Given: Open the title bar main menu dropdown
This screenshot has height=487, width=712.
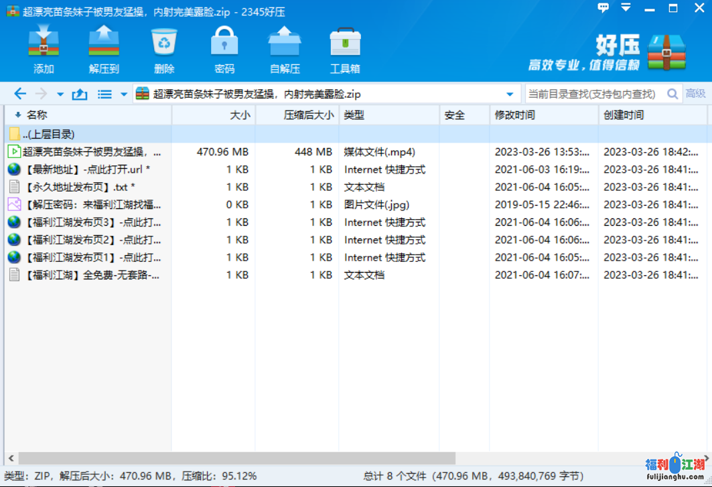Looking at the screenshot, I should pos(626,8).
